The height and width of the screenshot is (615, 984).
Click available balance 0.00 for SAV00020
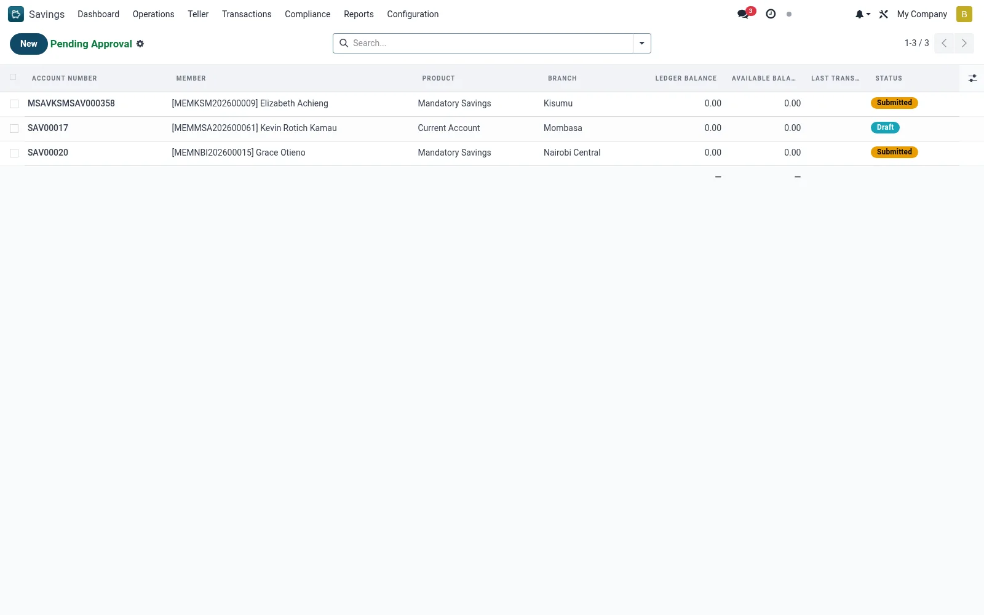(x=792, y=153)
